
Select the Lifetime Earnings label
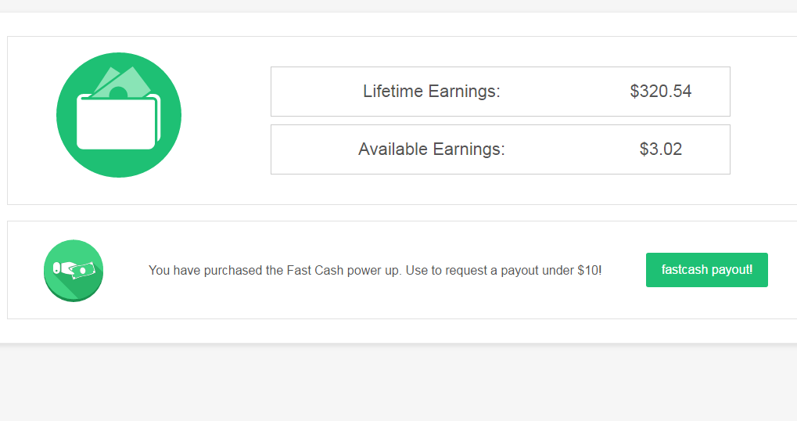click(x=431, y=92)
